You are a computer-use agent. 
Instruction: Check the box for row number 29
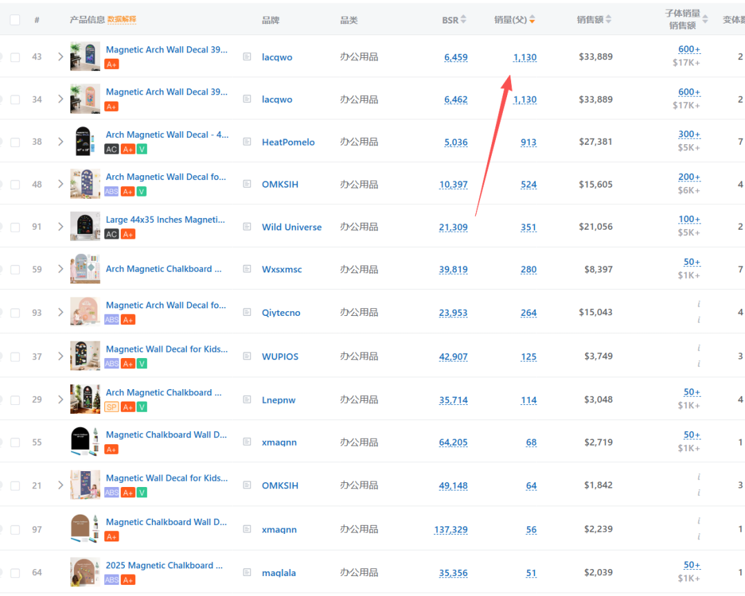(15, 399)
